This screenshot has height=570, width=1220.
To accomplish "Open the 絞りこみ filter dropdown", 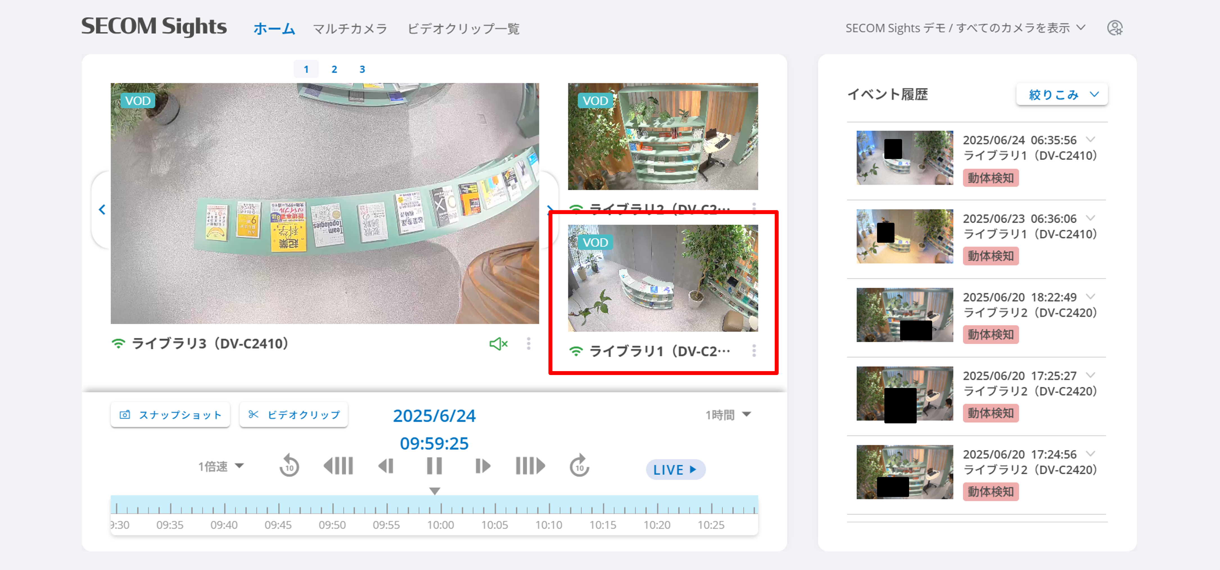I will [x=1062, y=95].
